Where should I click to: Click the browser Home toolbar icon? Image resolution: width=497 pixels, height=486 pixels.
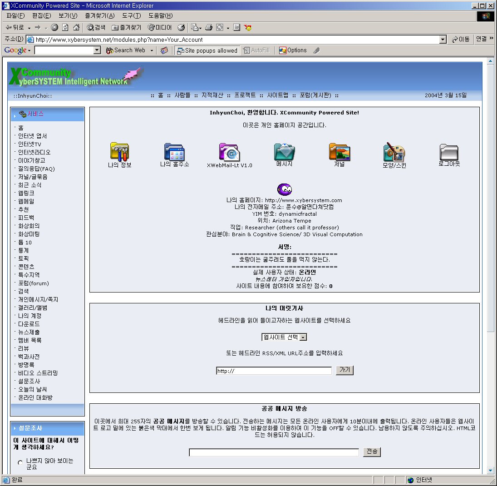[76, 27]
